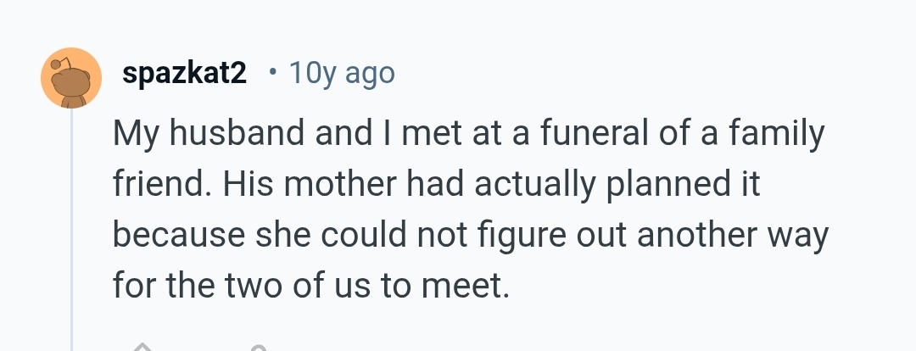Open the spazkat2 user profile link
The width and height of the screenshot is (916, 351).
[185, 75]
